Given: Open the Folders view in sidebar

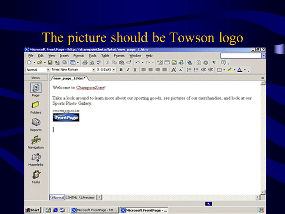Looking at the screenshot, I should (x=36, y=105).
